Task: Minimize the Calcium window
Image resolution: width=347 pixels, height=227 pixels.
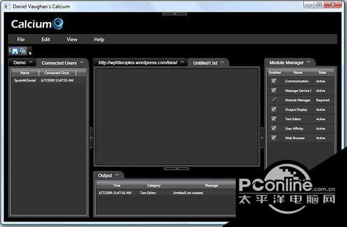Action: [x=309, y=5]
